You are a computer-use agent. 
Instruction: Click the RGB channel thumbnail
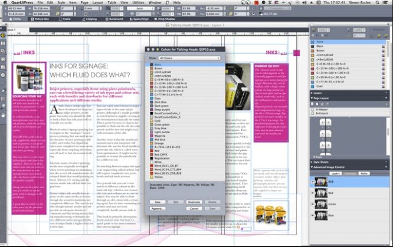click(x=321, y=182)
